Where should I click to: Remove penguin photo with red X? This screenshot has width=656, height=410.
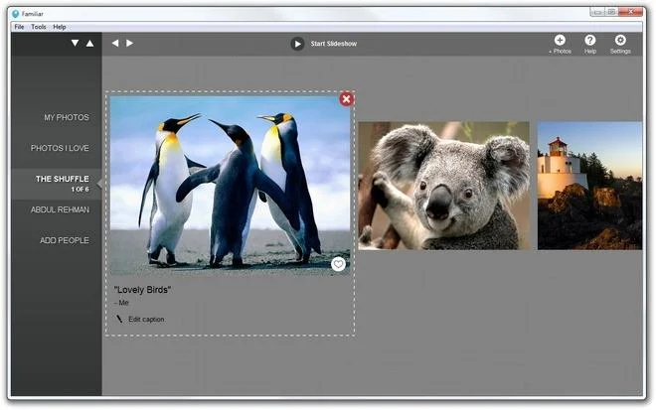click(347, 99)
